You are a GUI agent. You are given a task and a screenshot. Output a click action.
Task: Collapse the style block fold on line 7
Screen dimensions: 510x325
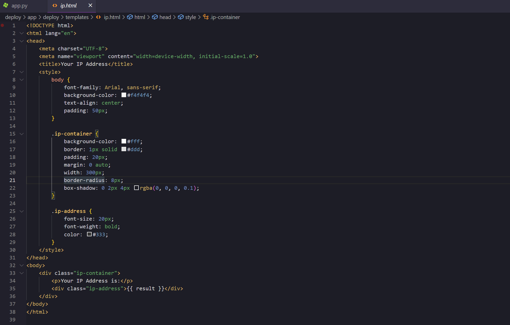click(22, 72)
